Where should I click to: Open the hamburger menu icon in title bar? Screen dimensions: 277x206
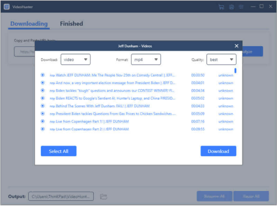[241, 7]
